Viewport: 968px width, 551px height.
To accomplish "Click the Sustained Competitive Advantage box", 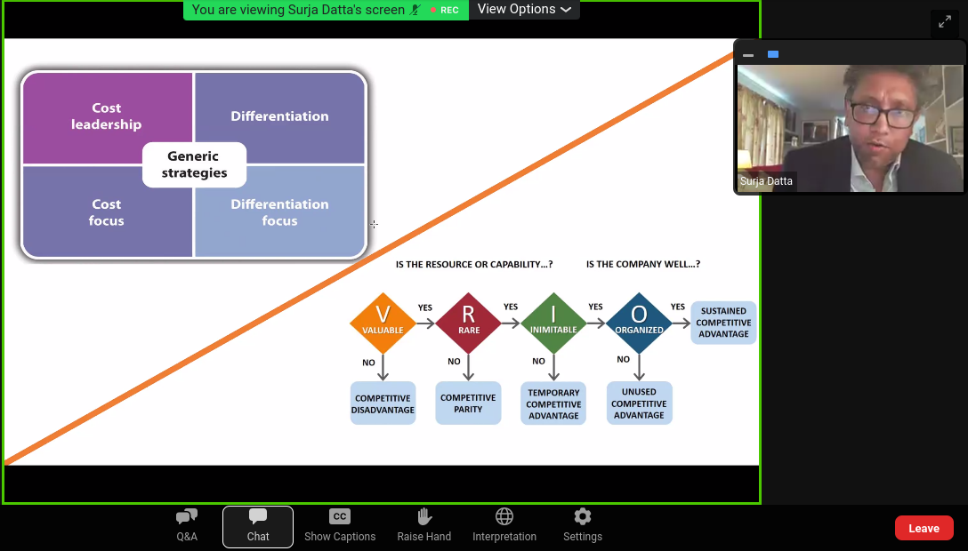I will [x=723, y=323].
